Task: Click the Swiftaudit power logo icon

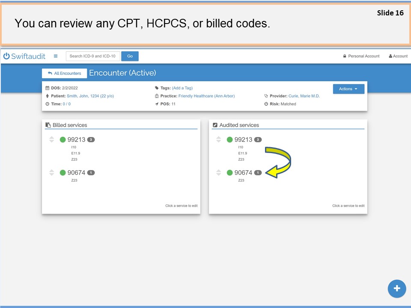Action: click(x=6, y=56)
